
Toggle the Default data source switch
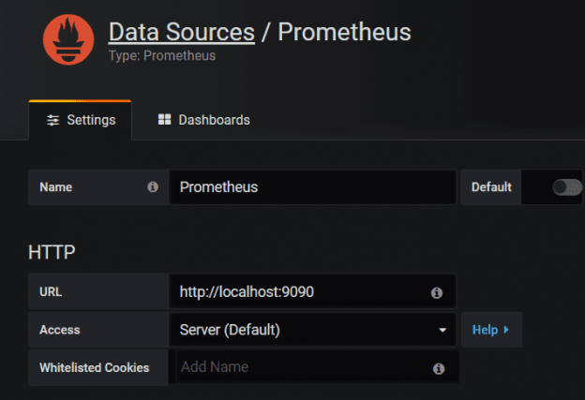coord(566,187)
